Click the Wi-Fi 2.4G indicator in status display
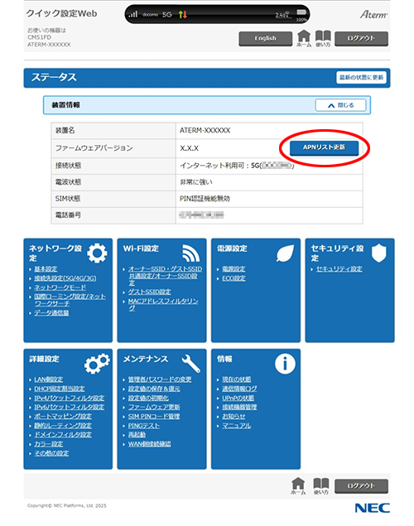 (x=283, y=14)
